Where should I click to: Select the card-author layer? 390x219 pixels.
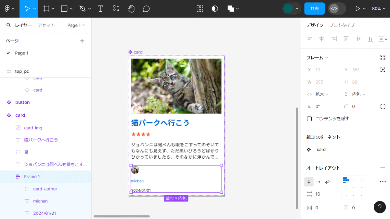pyautogui.click(x=45, y=189)
